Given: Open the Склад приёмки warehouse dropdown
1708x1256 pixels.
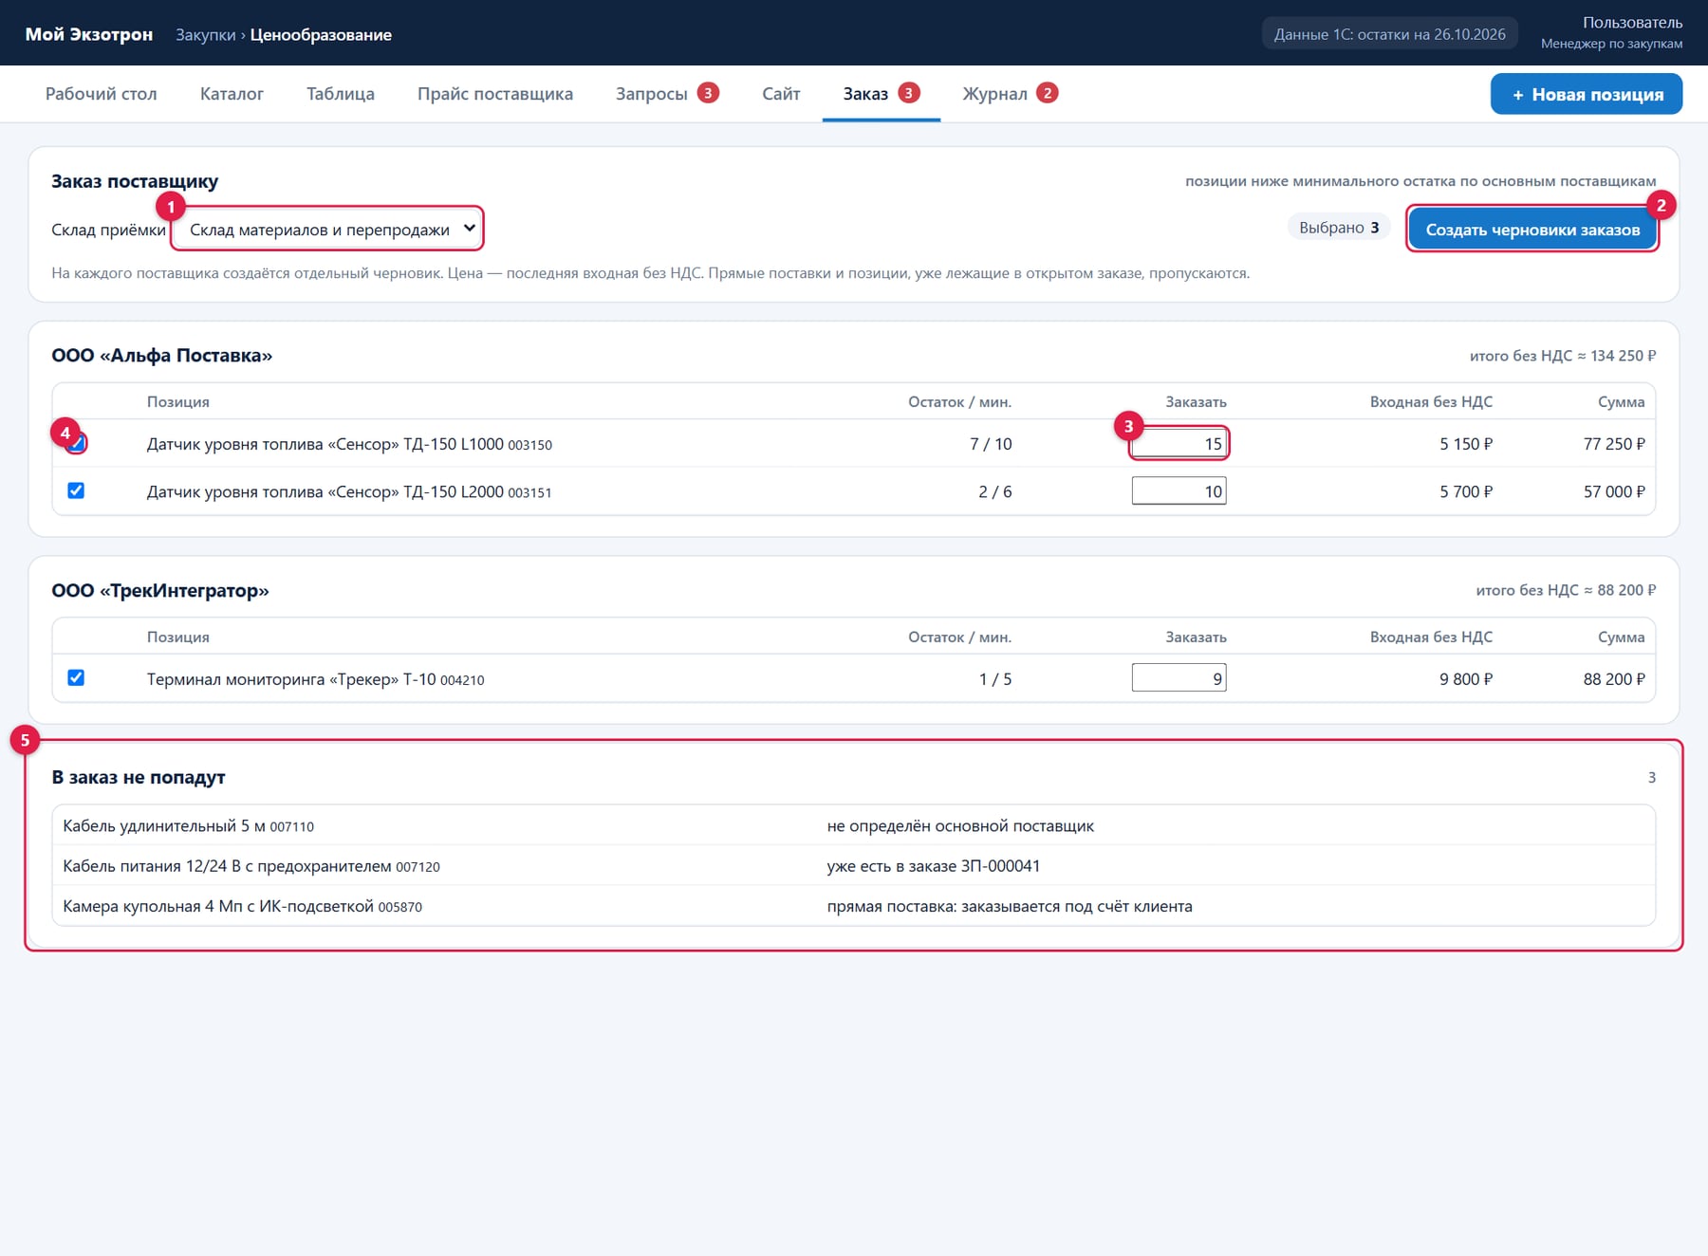Looking at the screenshot, I should tap(327, 229).
